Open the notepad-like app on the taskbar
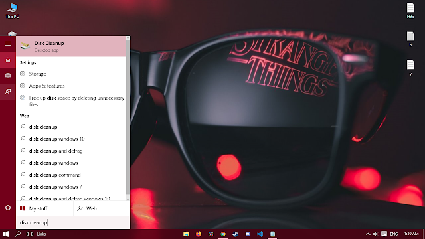The width and height of the screenshot is (425, 239). click(272, 234)
